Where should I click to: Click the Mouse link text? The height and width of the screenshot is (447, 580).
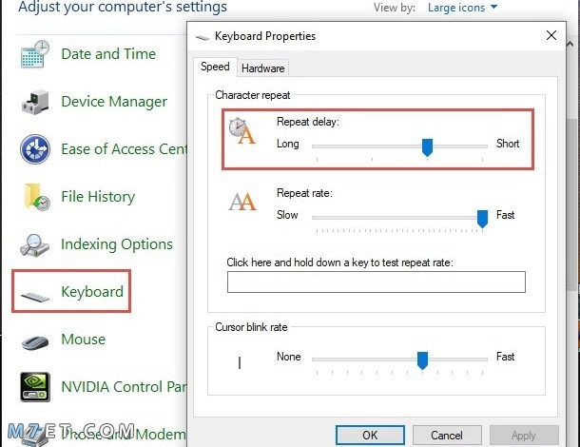tap(84, 340)
